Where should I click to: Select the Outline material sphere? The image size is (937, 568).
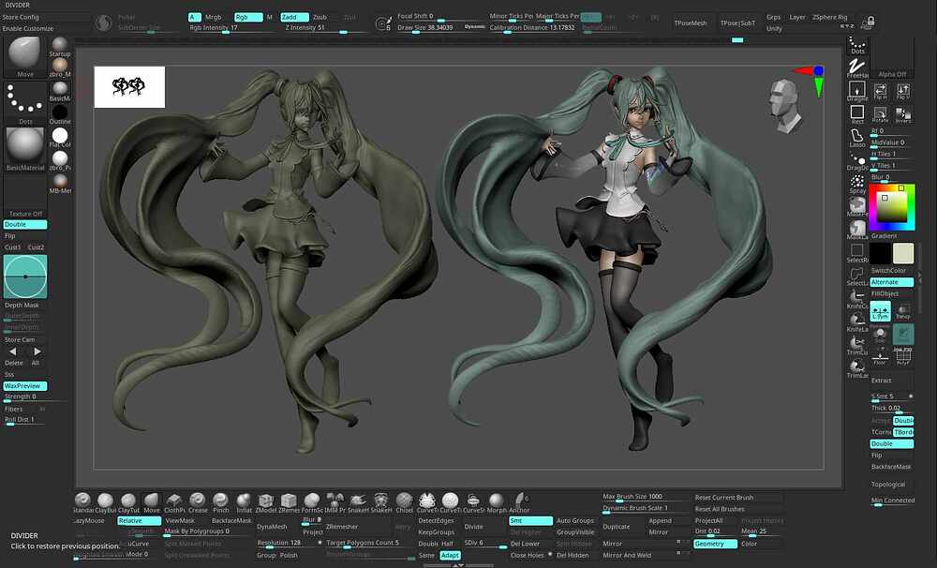(60, 114)
